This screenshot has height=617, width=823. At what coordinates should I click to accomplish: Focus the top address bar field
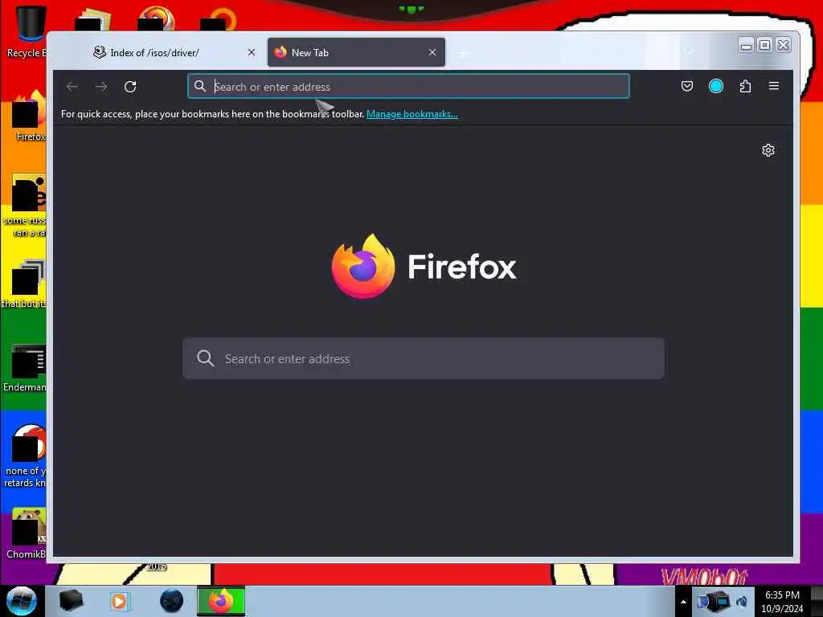pyautogui.click(x=408, y=87)
